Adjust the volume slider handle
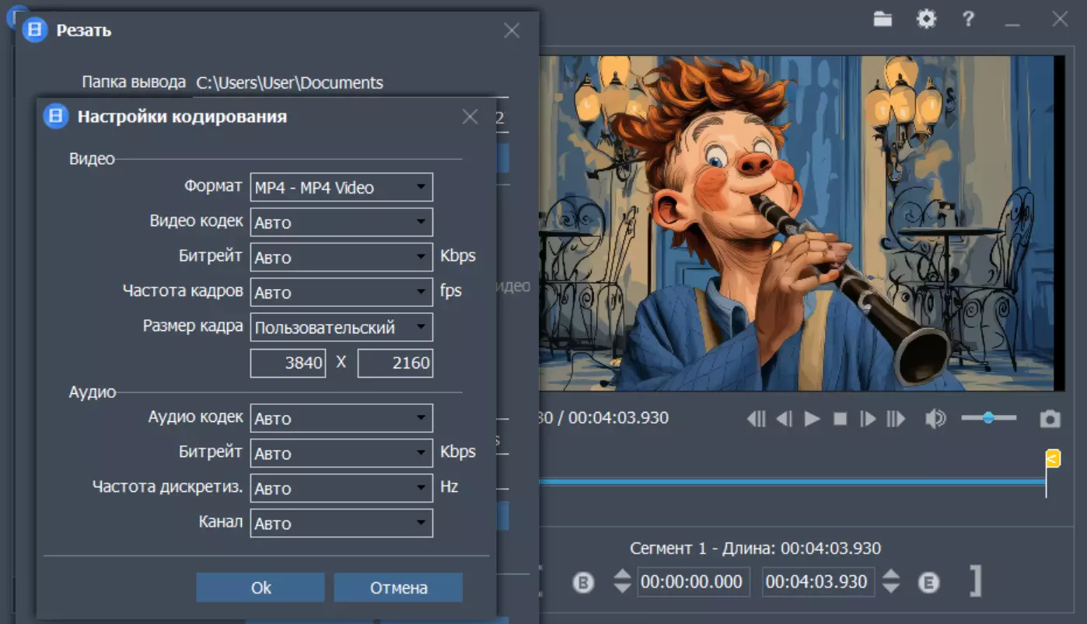The height and width of the screenshot is (624, 1087). [x=988, y=418]
